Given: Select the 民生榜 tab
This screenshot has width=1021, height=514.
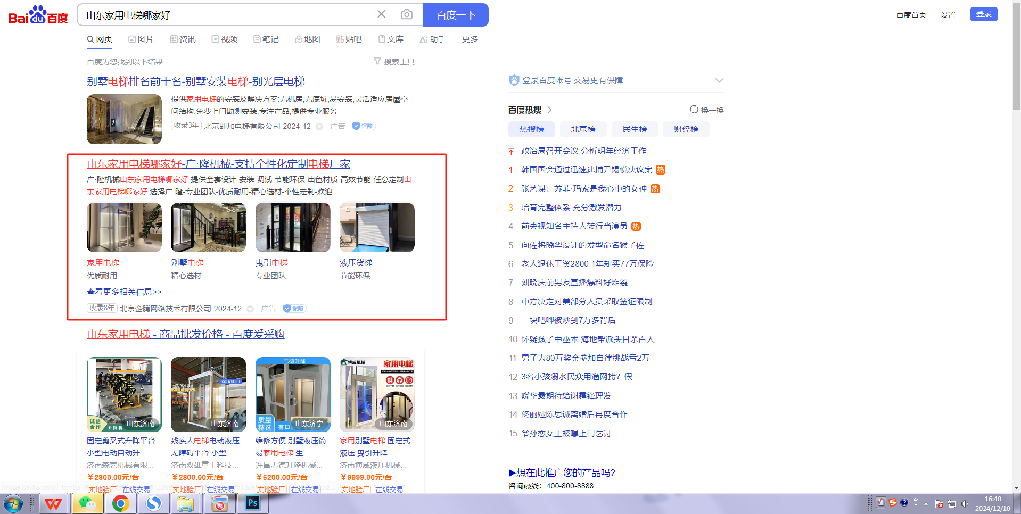Looking at the screenshot, I should point(635,129).
